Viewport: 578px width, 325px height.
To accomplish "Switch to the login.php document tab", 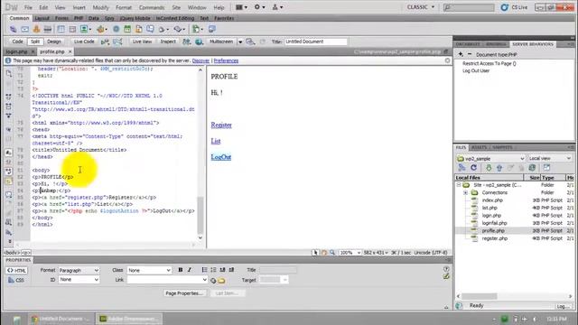I will pos(16,51).
